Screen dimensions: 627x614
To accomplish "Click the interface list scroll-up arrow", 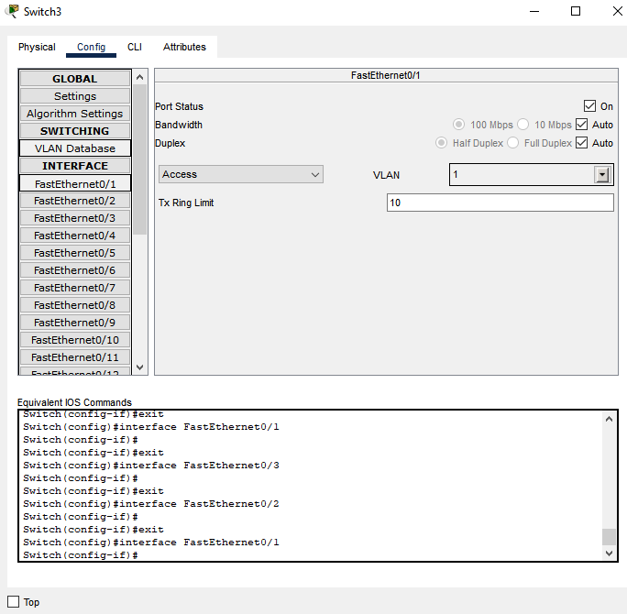I will click(x=139, y=77).
